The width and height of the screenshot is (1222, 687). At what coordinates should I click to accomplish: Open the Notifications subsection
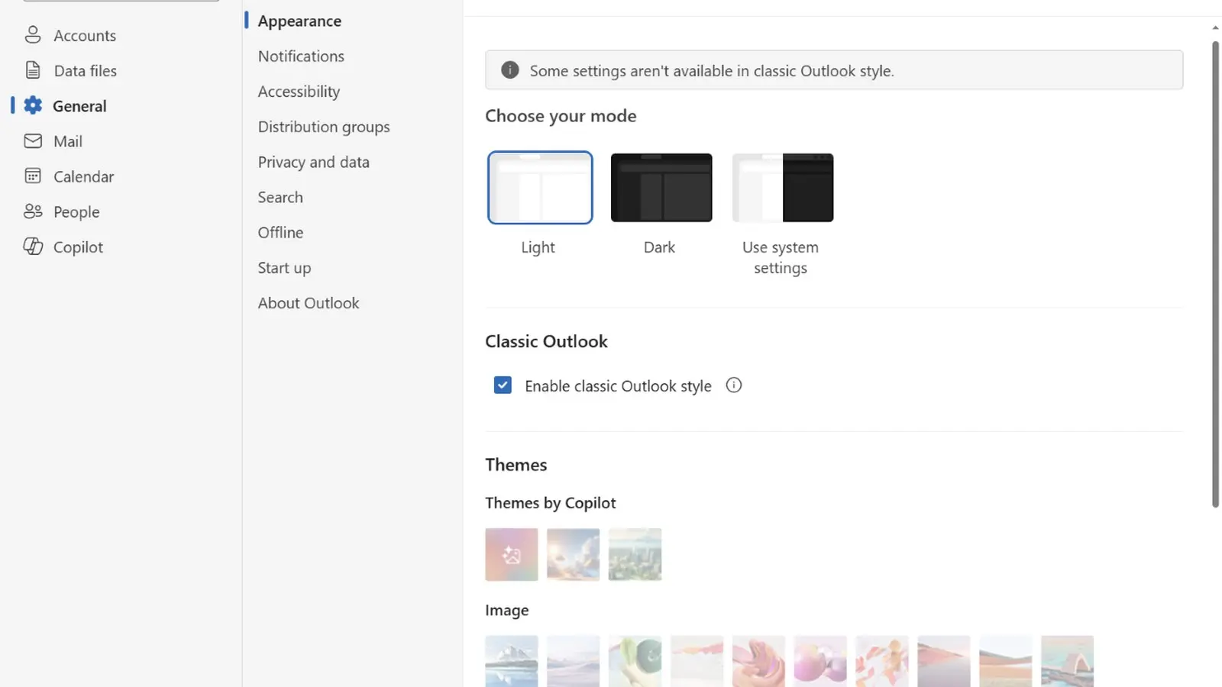[x=301, y=56]
